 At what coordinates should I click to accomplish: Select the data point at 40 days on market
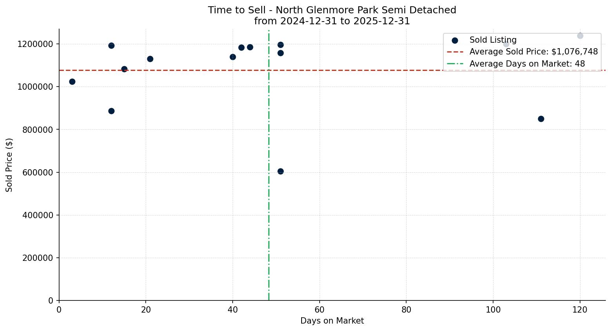[233, 57]
